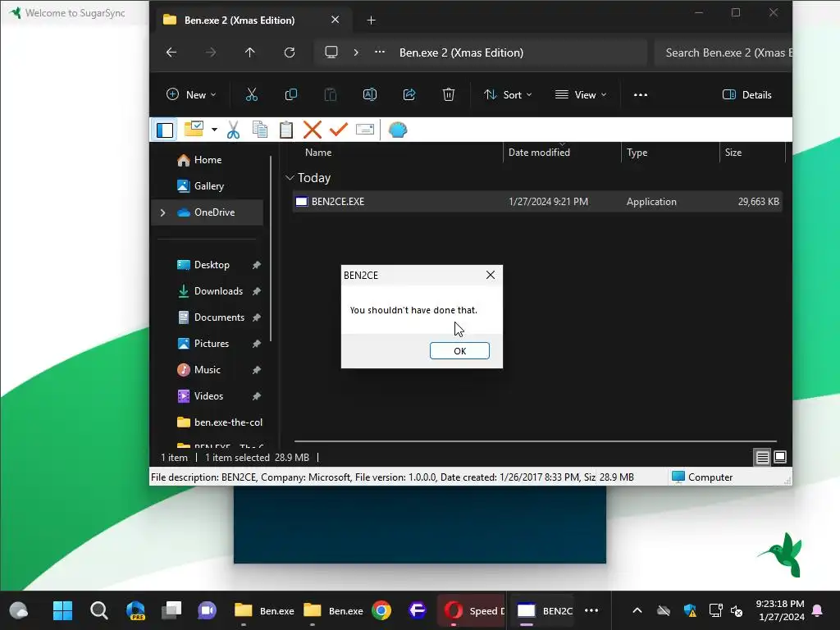
Task: Switch to the BEN2C taskbar window
Action: pyautogui.click(x=544, y=610)
